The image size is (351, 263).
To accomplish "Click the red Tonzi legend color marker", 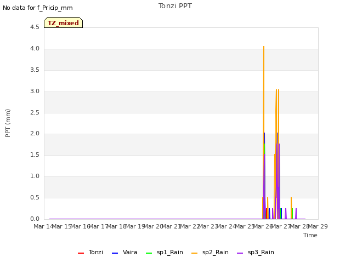I will point(81,253).
